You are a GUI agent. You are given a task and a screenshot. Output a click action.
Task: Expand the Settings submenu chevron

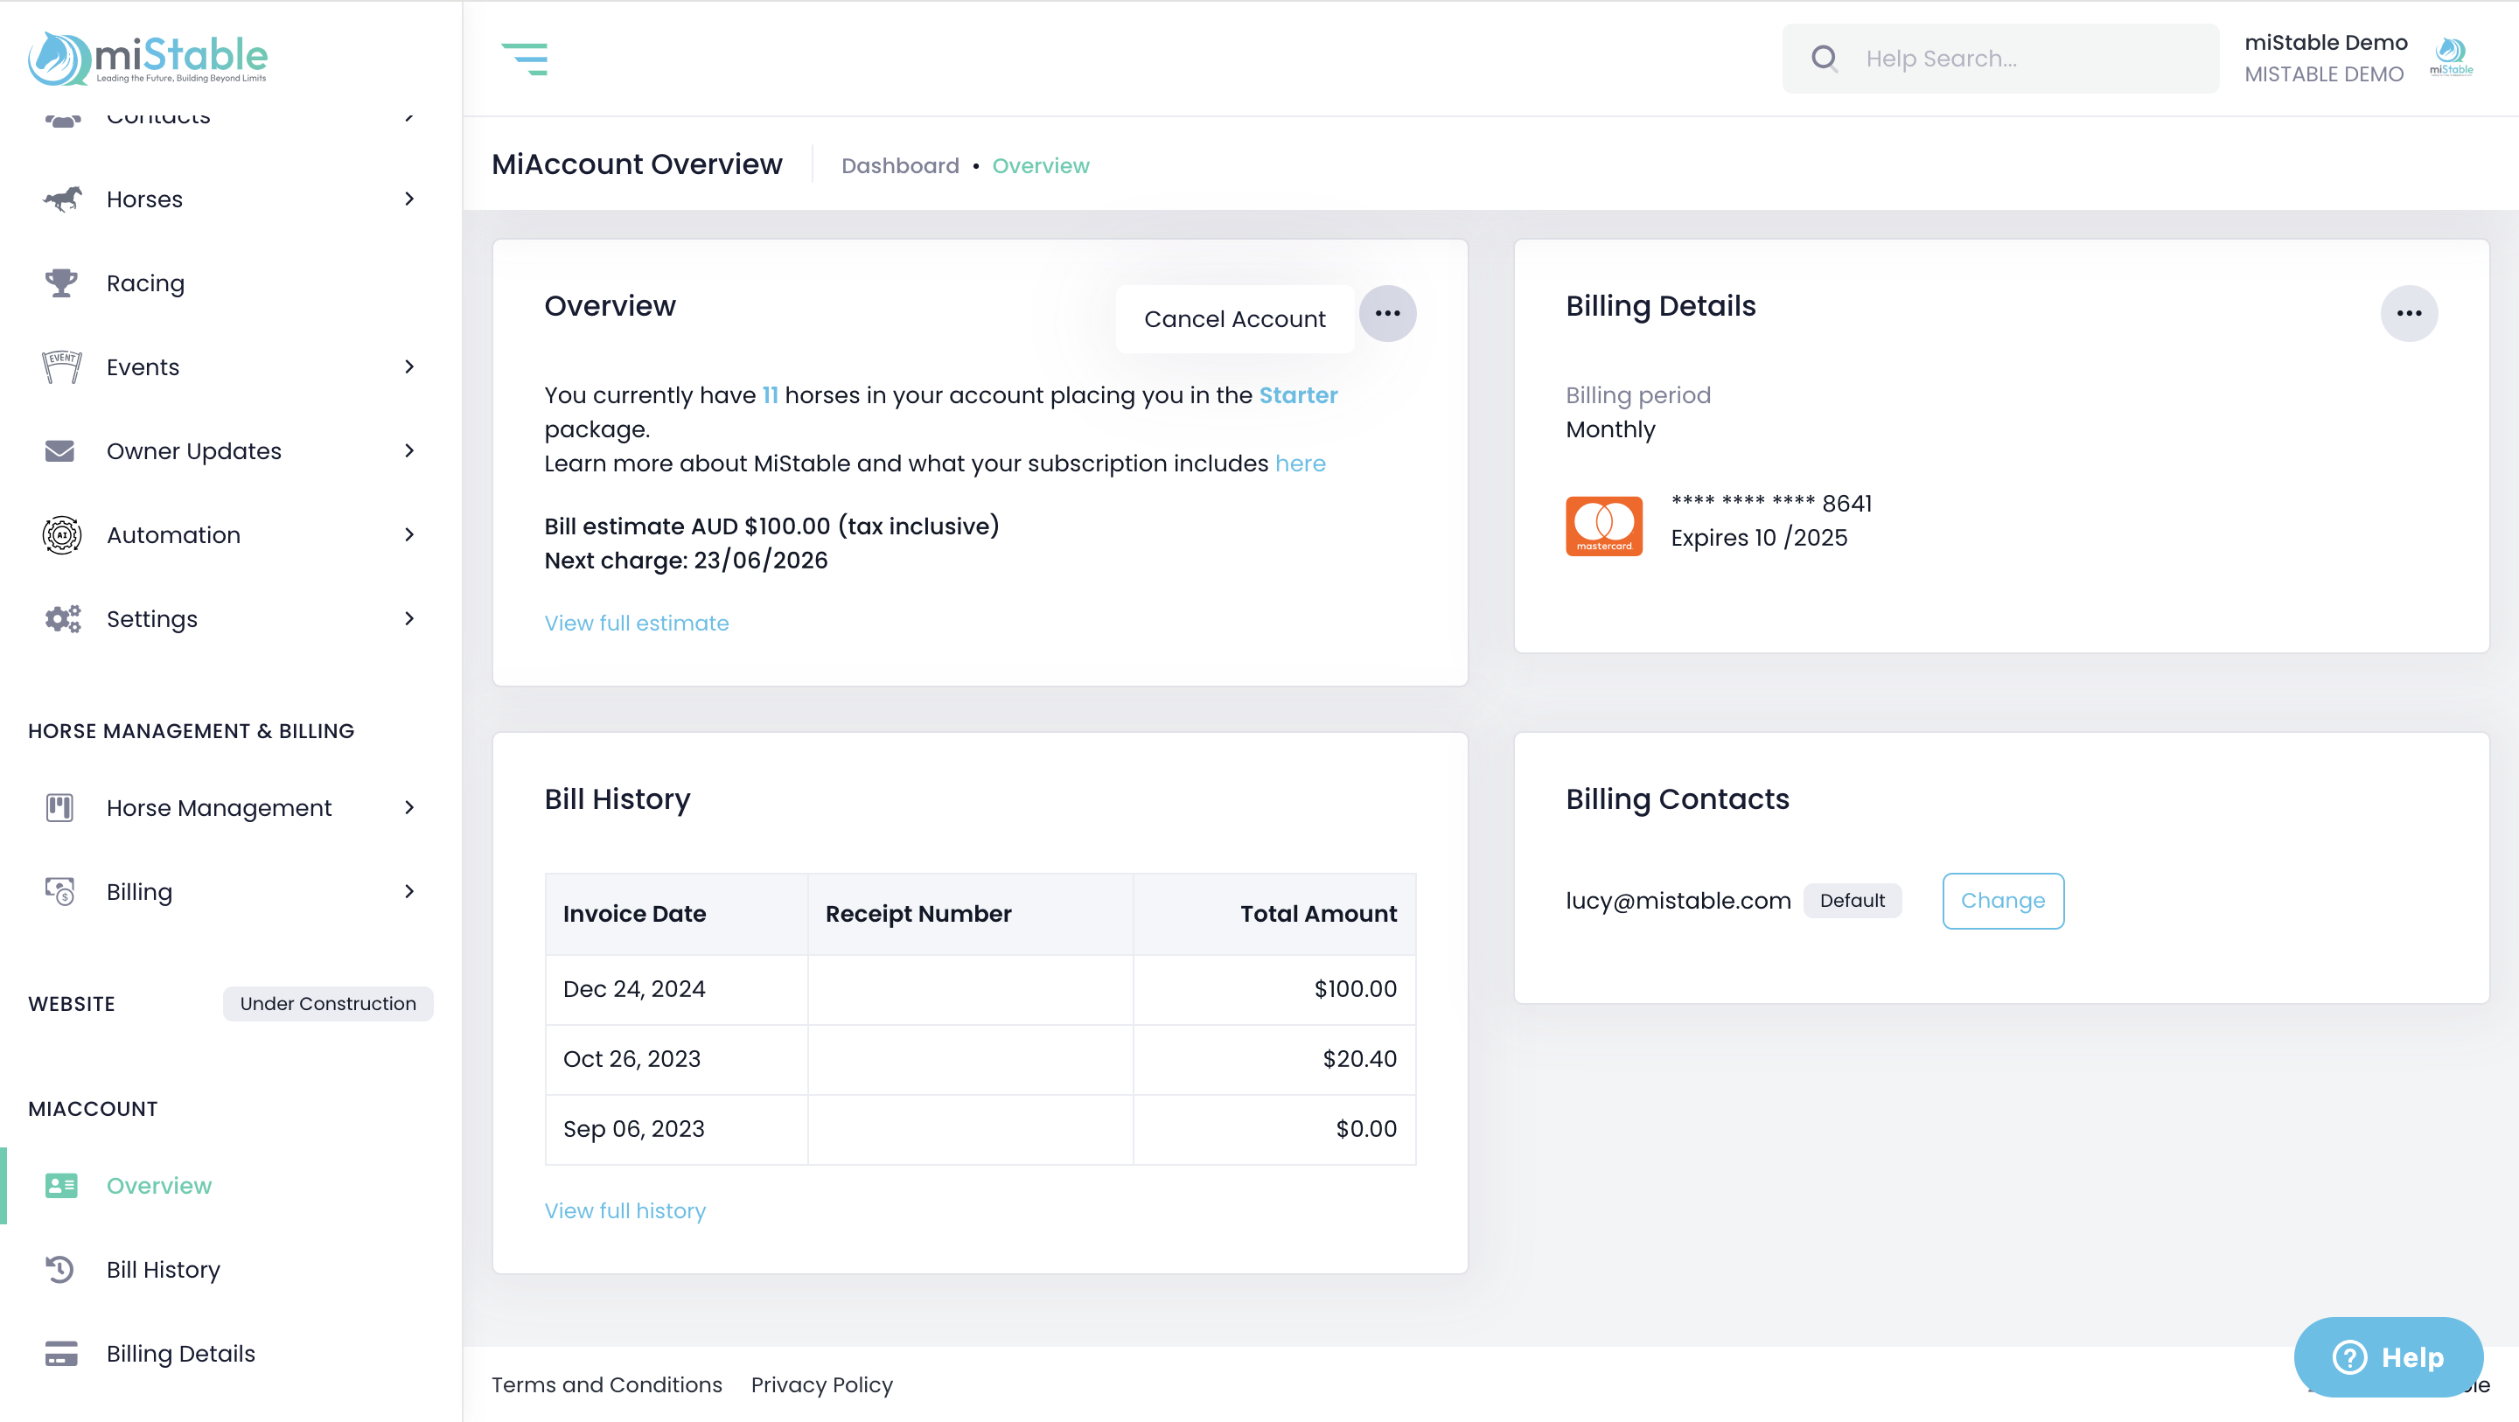pos(408,619)
